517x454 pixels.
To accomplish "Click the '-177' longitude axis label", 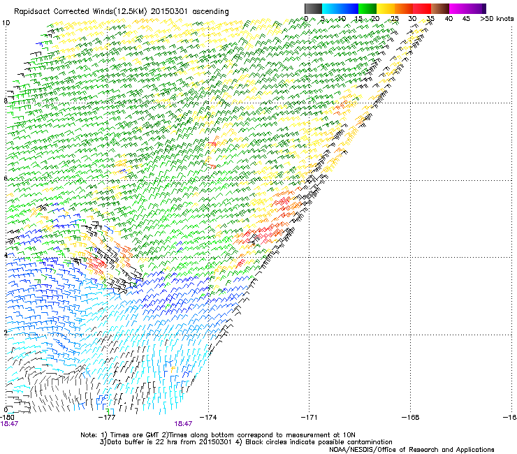I will (x=107, y=418).
